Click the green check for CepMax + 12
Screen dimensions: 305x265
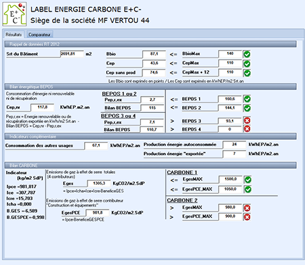pos(247,73)
